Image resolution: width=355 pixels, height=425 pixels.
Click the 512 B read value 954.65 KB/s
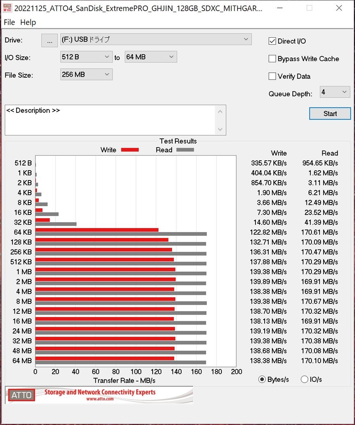tap(320, 163)
